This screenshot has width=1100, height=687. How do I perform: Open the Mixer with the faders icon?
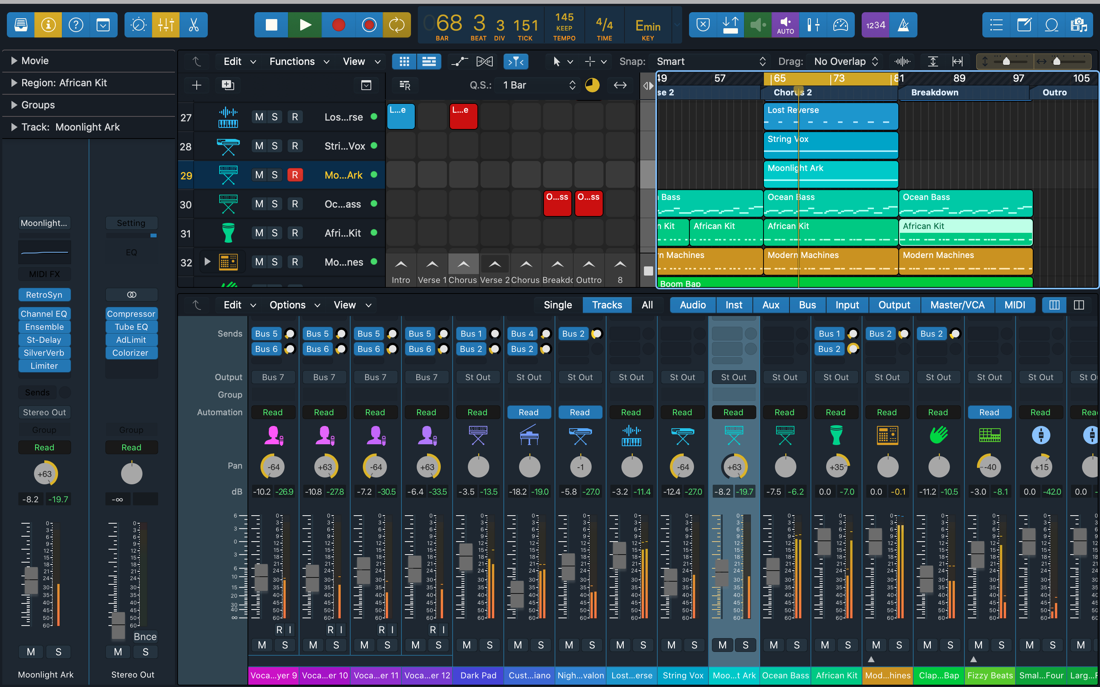pos(166,25)
